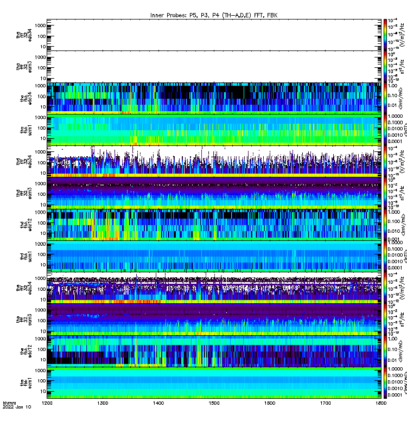The width and height of the screenshot is (407, 434).
Task: Click the 1500 time axis label
Action: pyautogui.click(x=214, y=403)
